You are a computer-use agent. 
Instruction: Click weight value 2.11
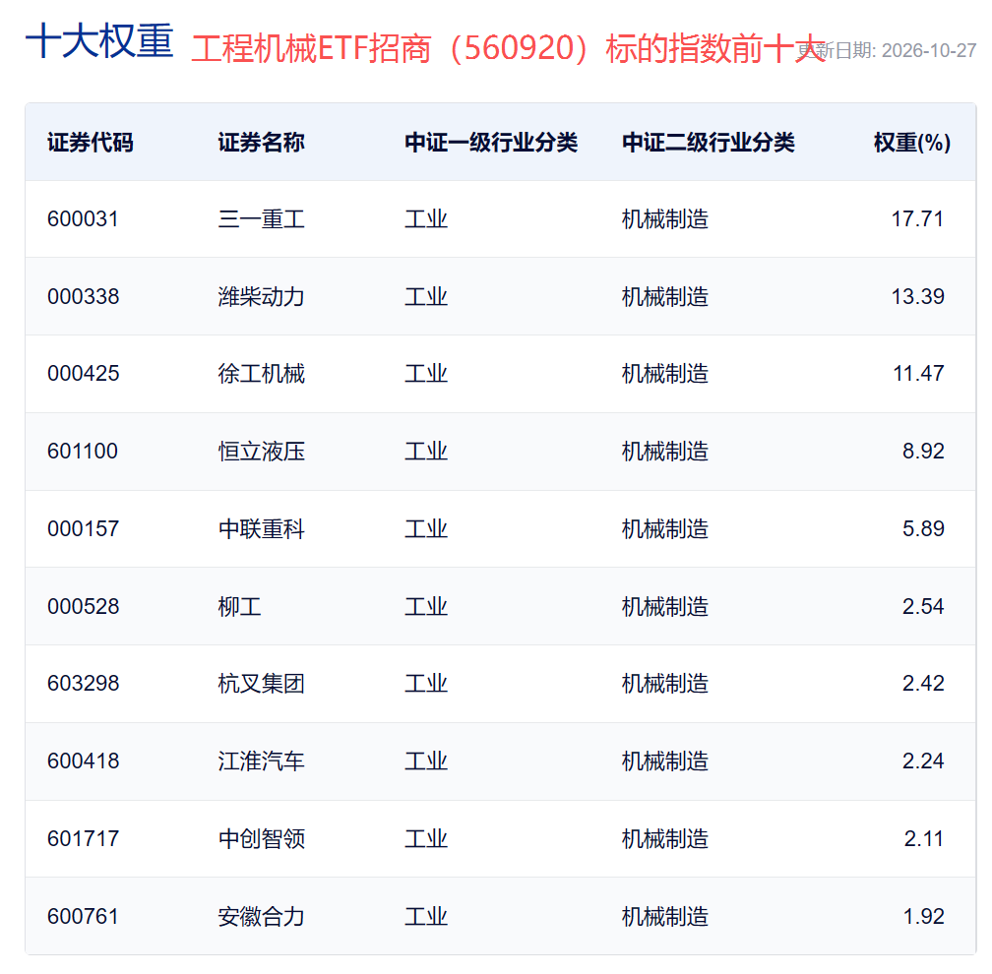tap(924, 838)
